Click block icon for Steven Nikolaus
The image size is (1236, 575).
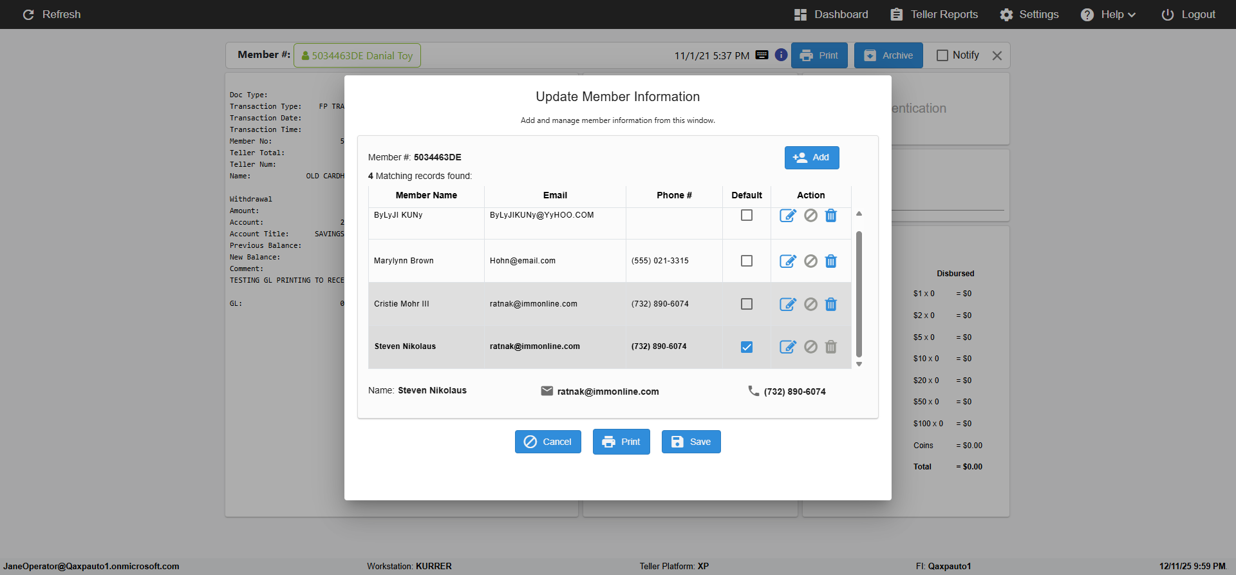[811, 347]
